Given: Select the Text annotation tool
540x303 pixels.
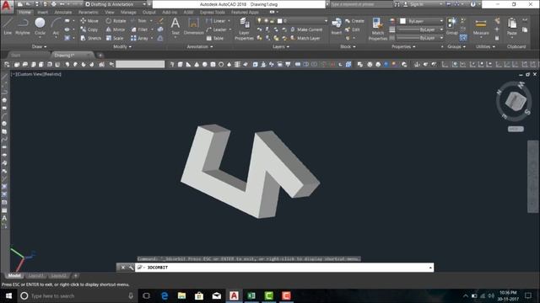Looking at the screenshot, I should point(175,26).
